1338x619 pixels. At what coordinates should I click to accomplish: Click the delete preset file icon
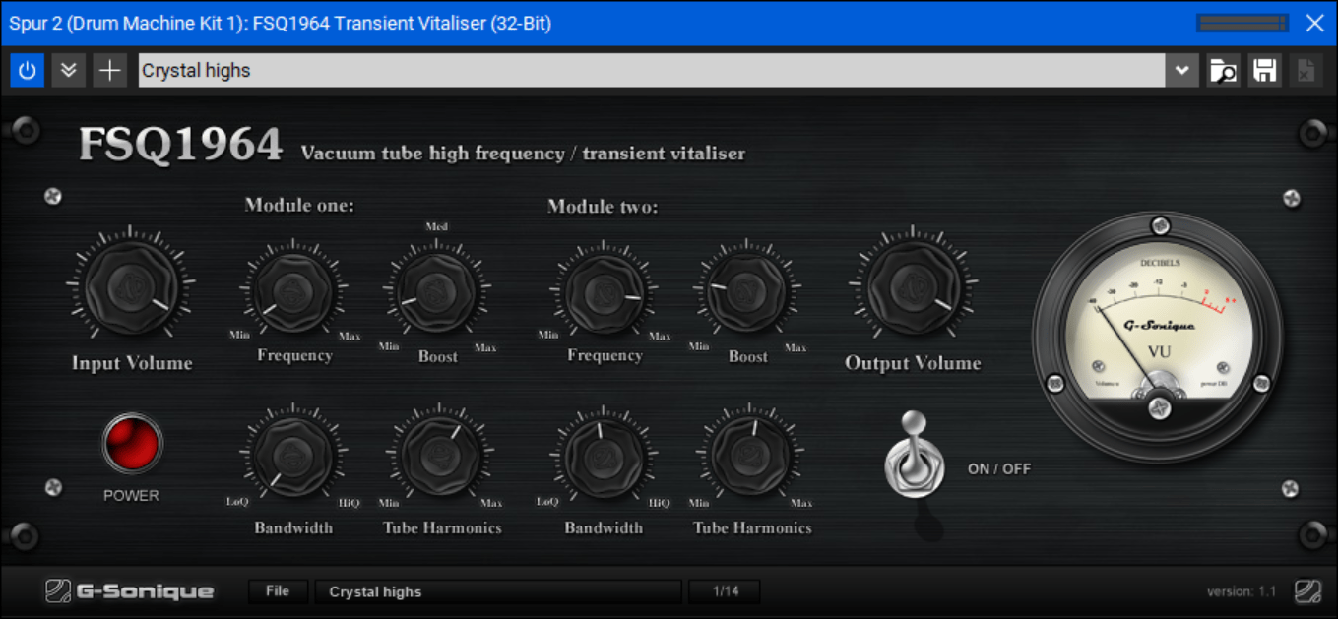pos(1306,71)
